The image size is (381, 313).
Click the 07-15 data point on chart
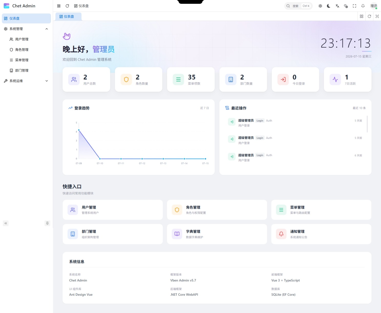[x=205, y=159]
